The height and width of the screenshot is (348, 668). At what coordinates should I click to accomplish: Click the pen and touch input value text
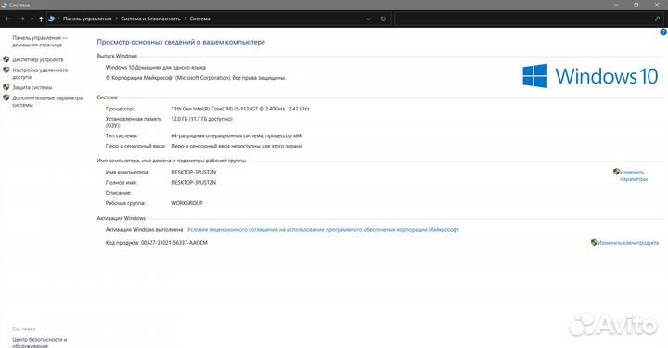point(237,146)
